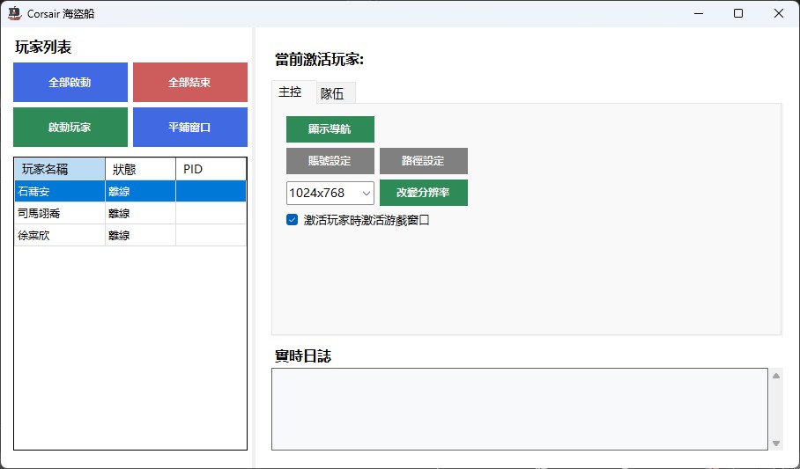Select player 徐寀欣 in the list
Screen dimensions: 800x469
click(x=59, y=235)
